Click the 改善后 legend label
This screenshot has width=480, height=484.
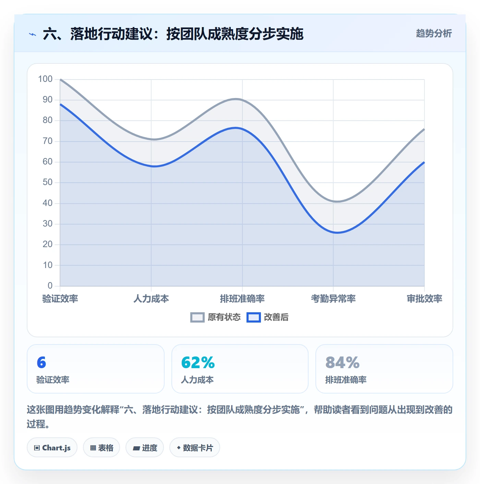(276, 317)
